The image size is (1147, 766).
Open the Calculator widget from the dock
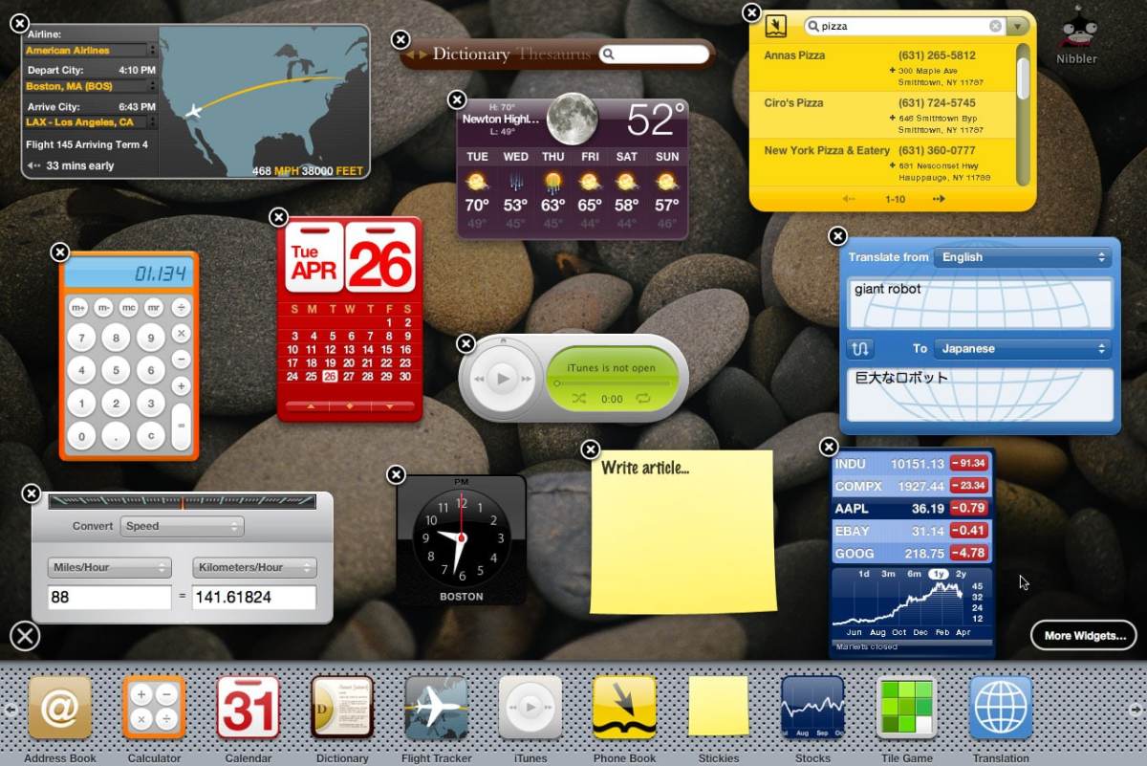pos(153,708)
